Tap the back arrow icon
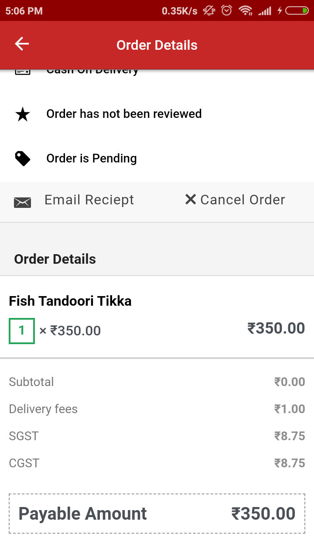Screen dimensions: 314x559 pyautogui.click(x=22, y=44)
